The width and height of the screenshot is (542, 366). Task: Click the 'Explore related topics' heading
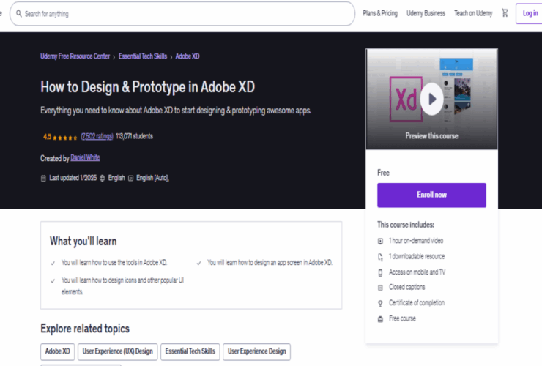click(85, 329)
